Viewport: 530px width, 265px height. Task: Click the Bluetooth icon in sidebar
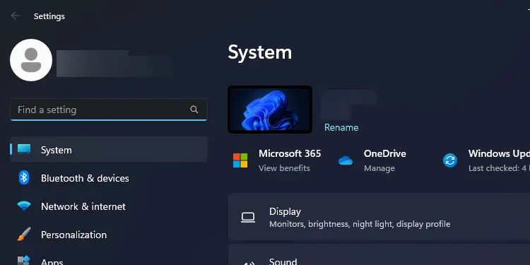coord(23,178)
